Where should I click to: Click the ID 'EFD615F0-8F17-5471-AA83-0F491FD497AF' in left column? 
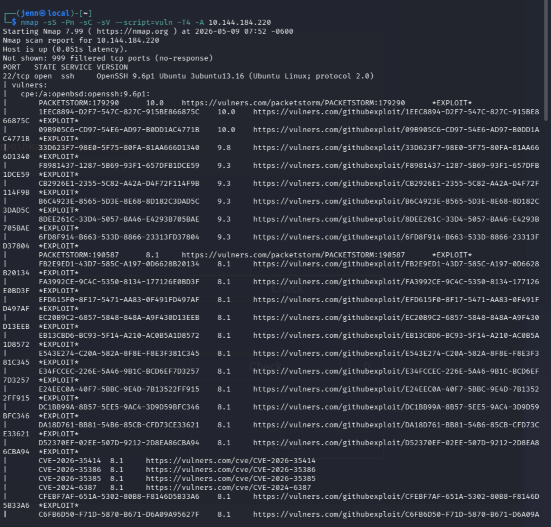[119, 300]
